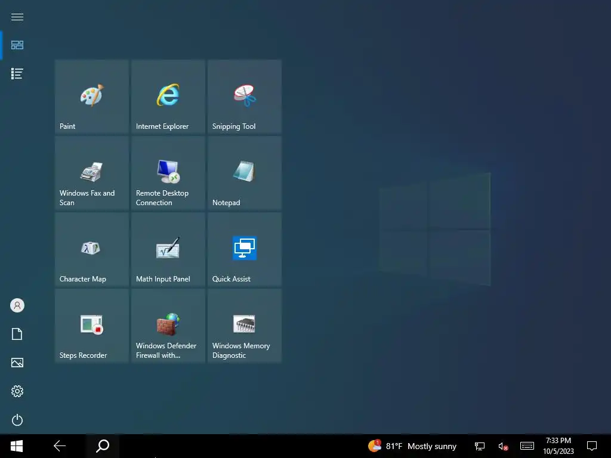Open the user account icon

[x=17, y=305]
